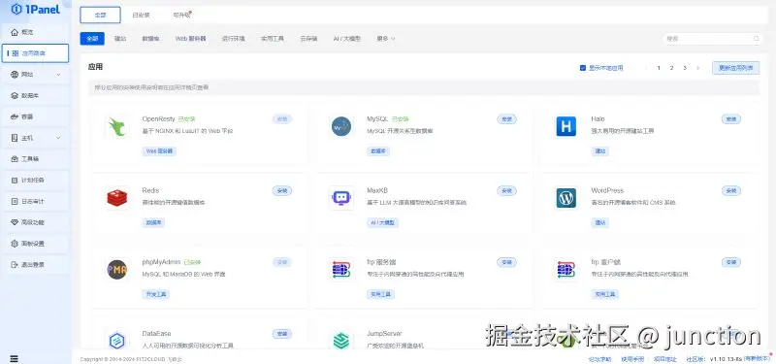The image size is (776, 364).
Task: Open the Toolbox icon in sidebar
Action: (15, 159)
